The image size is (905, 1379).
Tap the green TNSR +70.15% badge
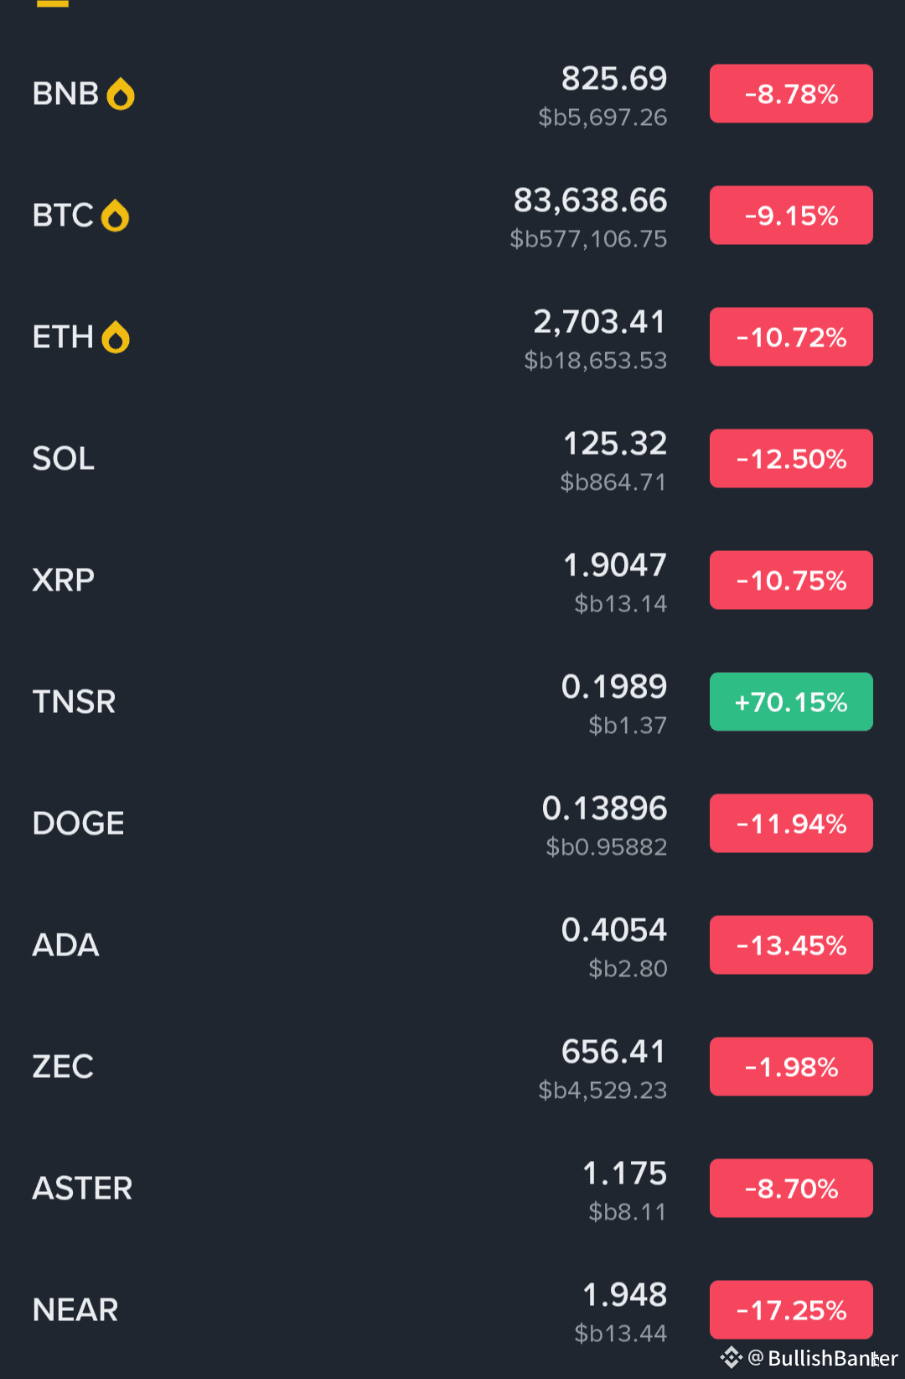coord(791,702)
